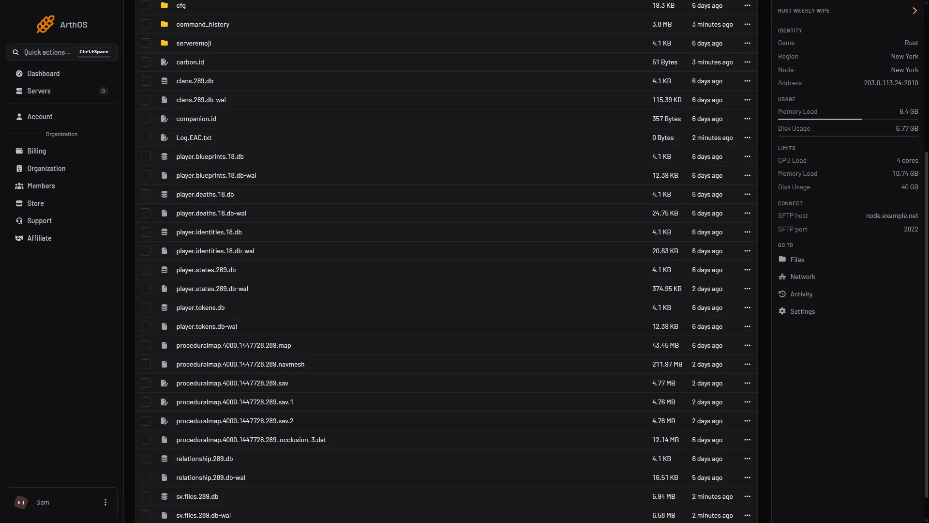Viewport: 929px width, 523px height.
Task: Open the more menu for proceduralmap.4000.1447728.289.map
Action: [x=748, y=345]
